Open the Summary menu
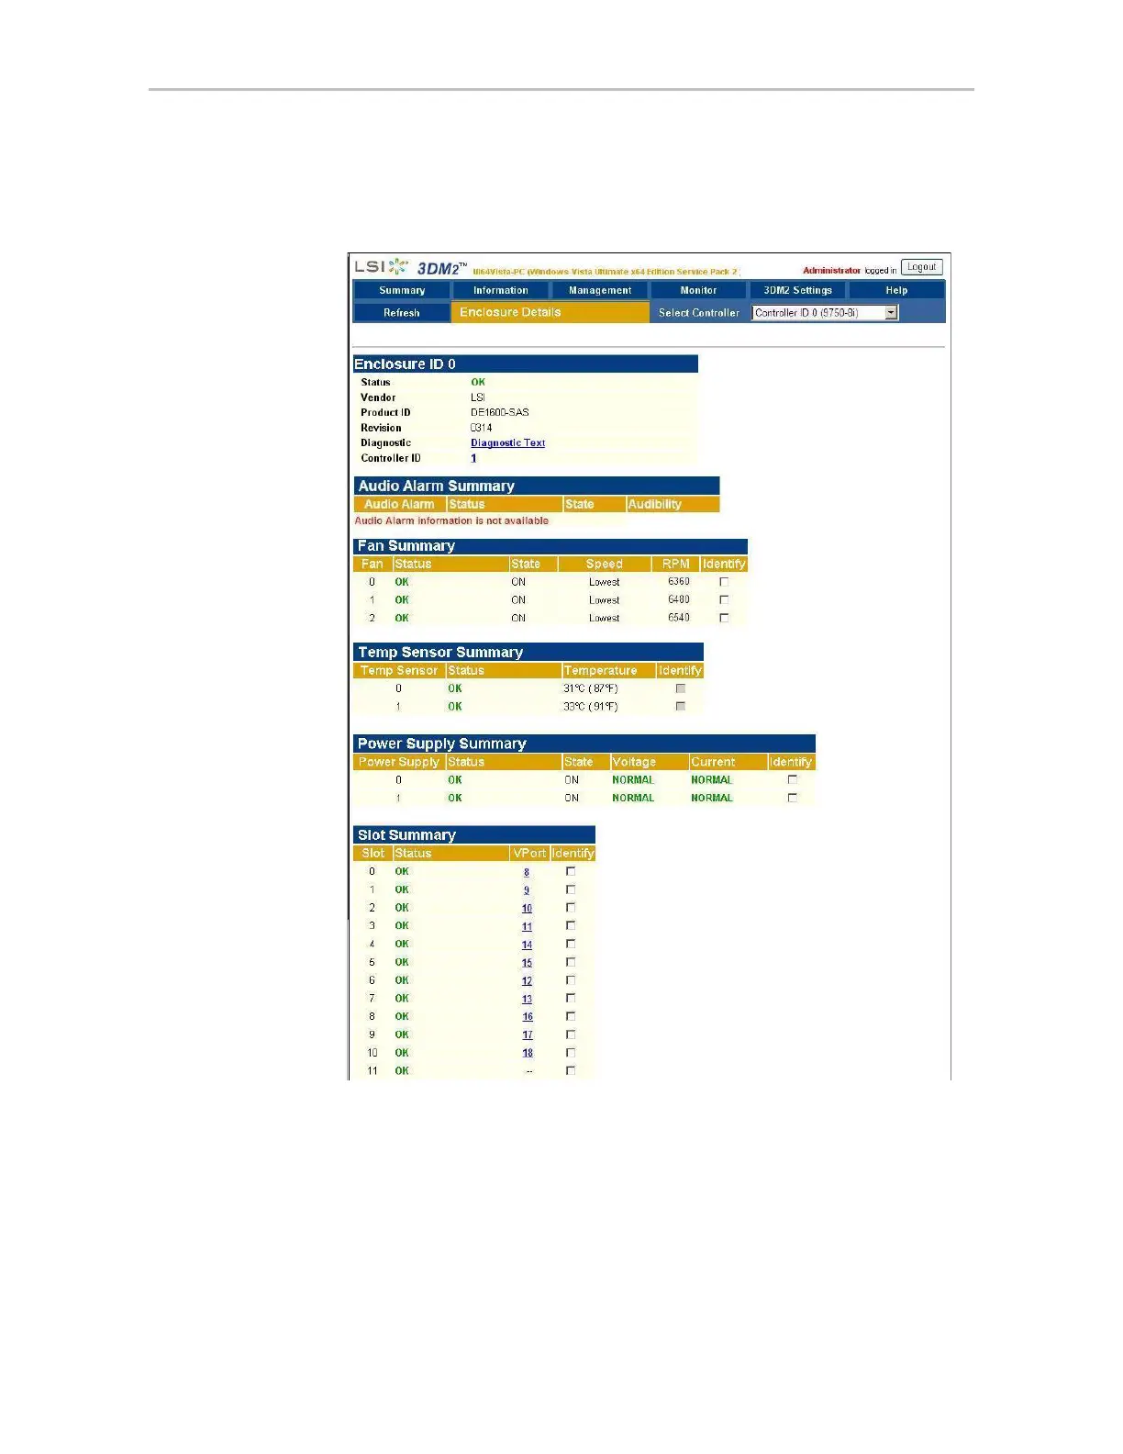Viewport: 1123px width, 1454px height. pos(402,290)
